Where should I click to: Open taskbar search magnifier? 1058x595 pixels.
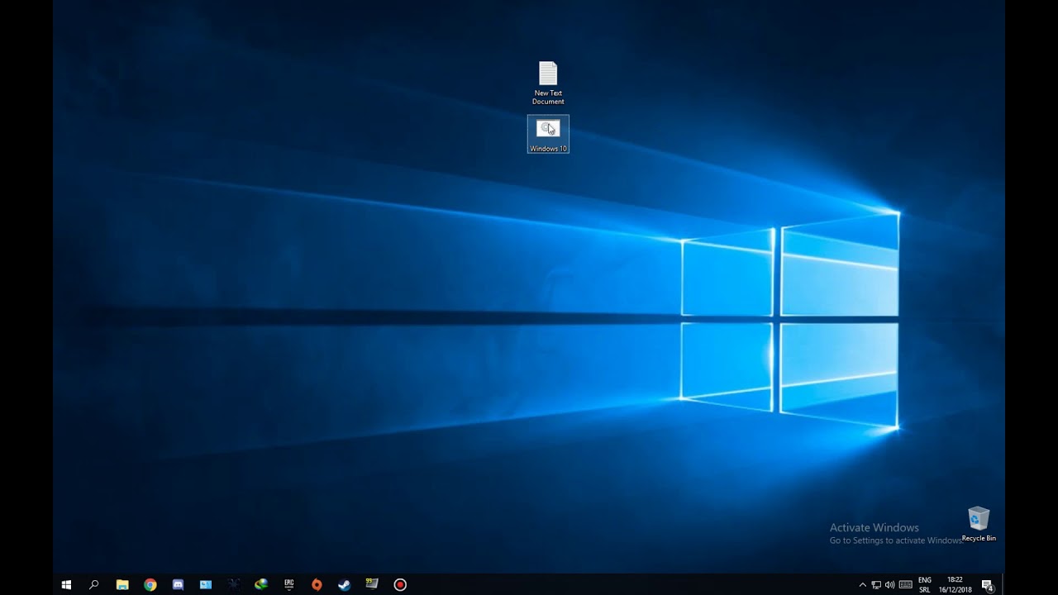click(x=94, y=584)
